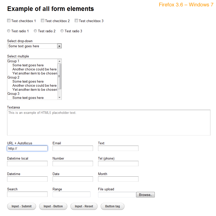The height and width of the screenshot is (216, 216).
Task: Click the Input - Reset button
Action: (84, 206)
